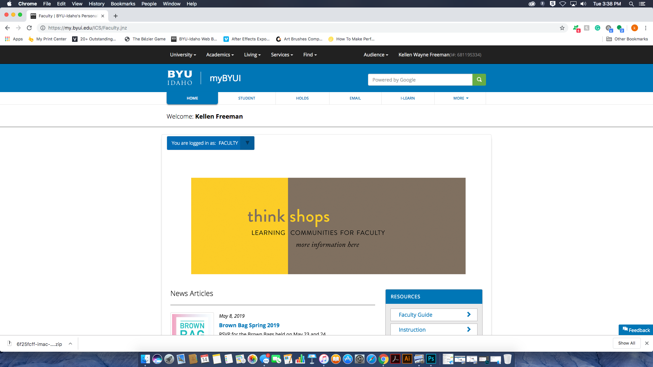Open Chrome's three-dot menu
Image resolution: width=653 pixels, height=367 pixels.
point(646,28)
